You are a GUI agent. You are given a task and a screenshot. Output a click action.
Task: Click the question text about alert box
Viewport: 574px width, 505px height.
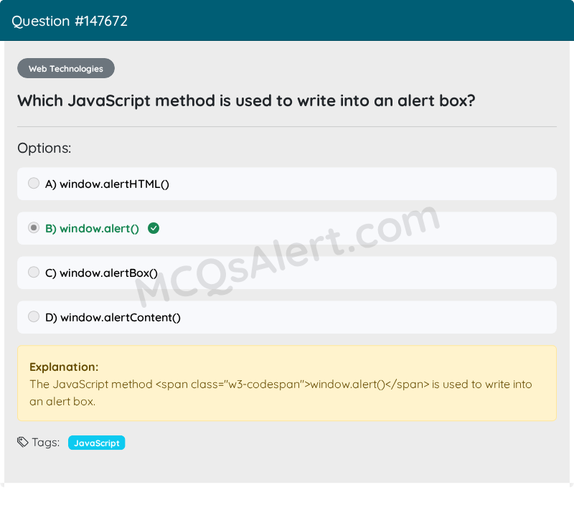(246, 100)
